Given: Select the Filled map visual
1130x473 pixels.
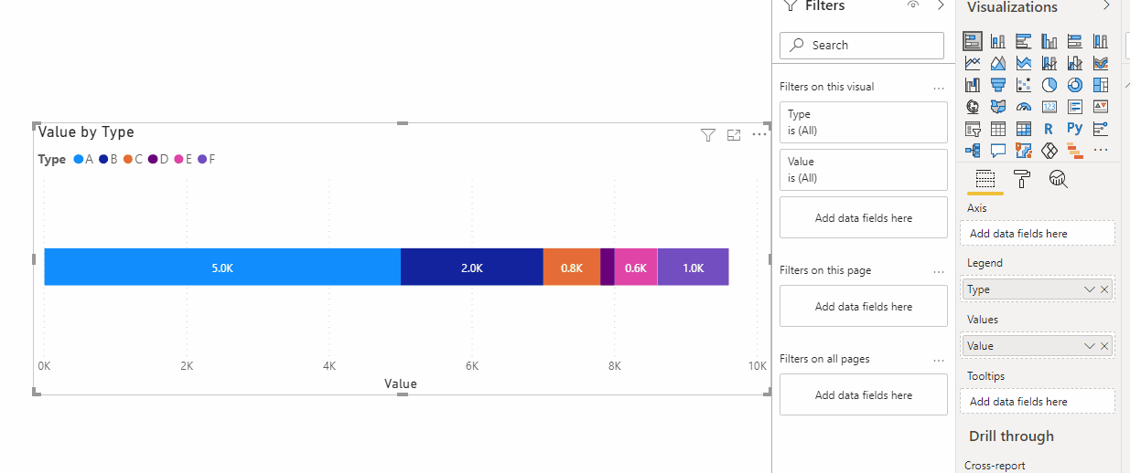Looking at the screenshot, I should tap(998, 107).
